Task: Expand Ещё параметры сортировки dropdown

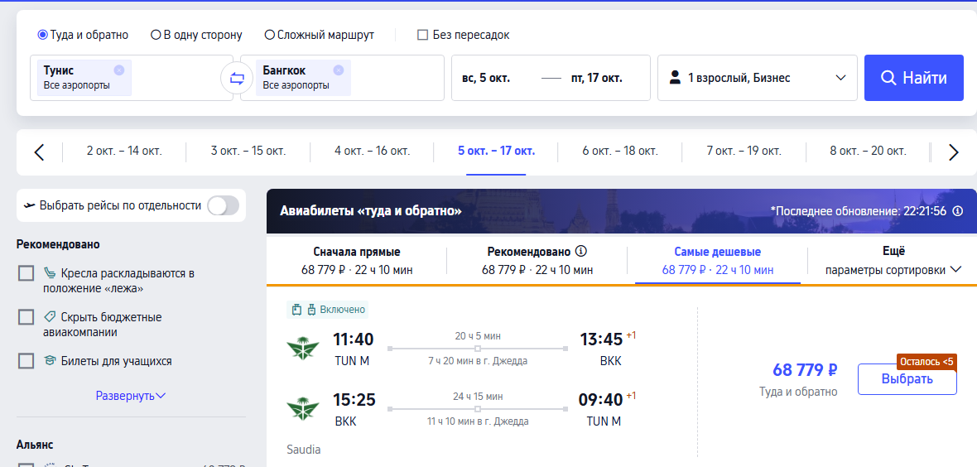Action: pos(893,261)
